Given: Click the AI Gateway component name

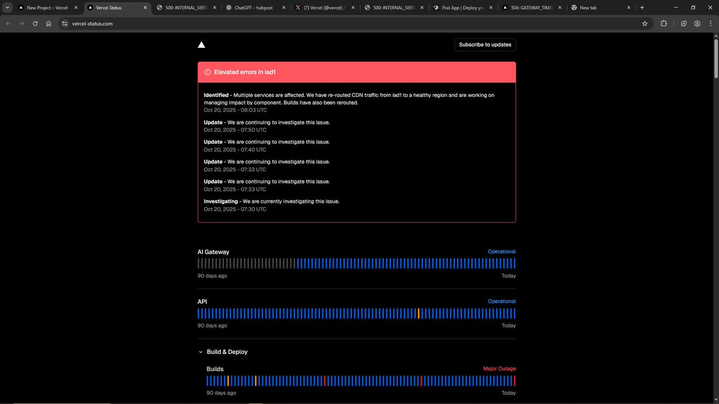Looking at the screenshot, I should point(213,252).
